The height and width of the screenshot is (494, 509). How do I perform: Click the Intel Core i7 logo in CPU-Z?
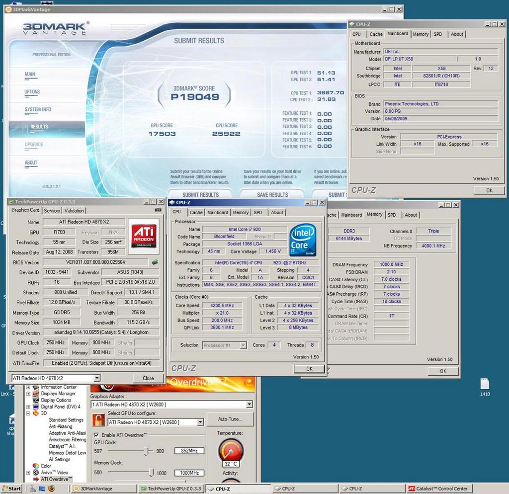click(303, 240)
